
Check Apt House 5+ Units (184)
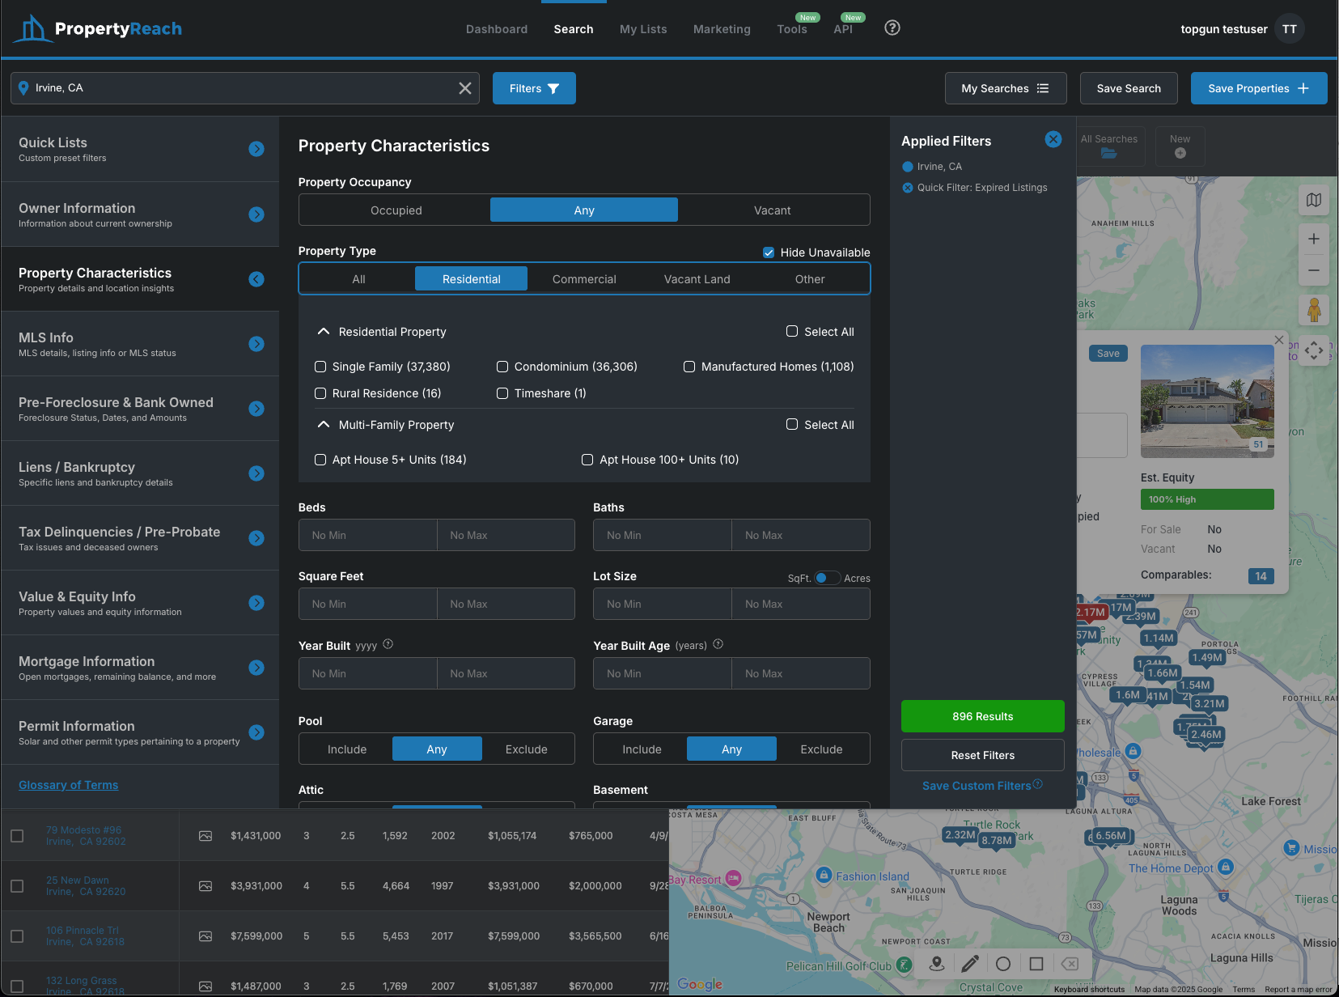tap(320, 460)
